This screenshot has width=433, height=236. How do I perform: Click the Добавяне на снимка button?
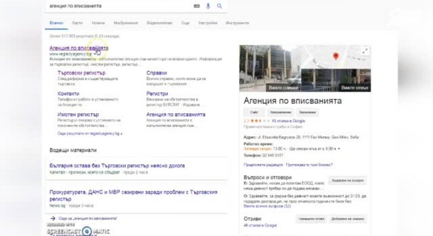click(x=348, y=219)
